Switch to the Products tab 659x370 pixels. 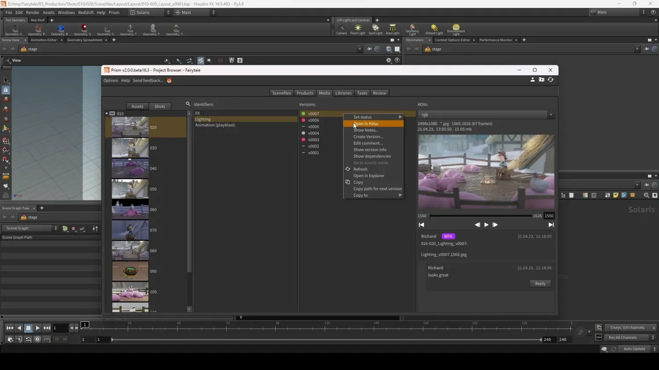[x=305, y=93]
